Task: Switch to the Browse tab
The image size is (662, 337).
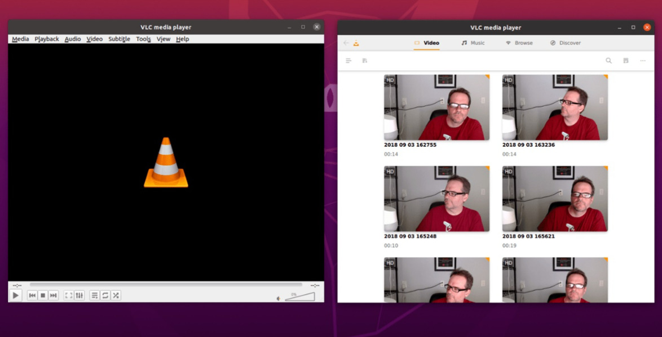Action: 519,43
